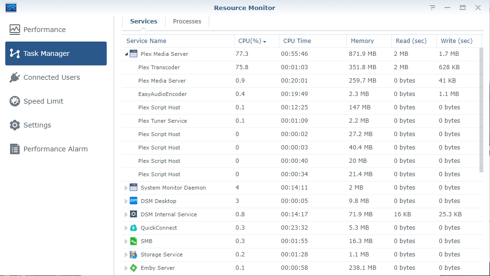Click the Plex Media Server service icon
This screenshot has height=276, width=490.
coord(134,53)
